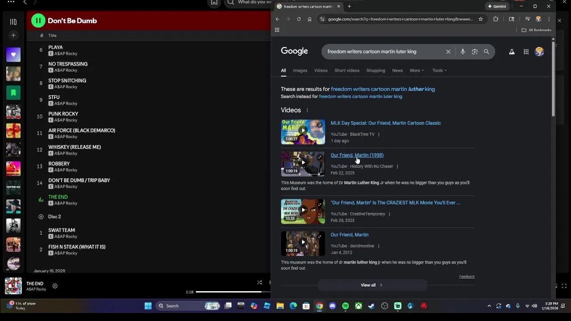Open Google Lens image search icon
The image size is (571, 321).
click(x=475, y=52)
